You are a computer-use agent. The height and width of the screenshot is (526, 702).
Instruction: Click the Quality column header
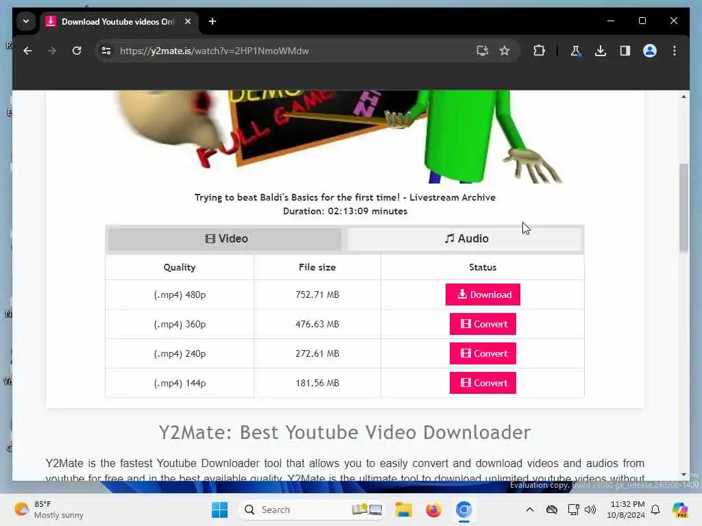point(180,267)
